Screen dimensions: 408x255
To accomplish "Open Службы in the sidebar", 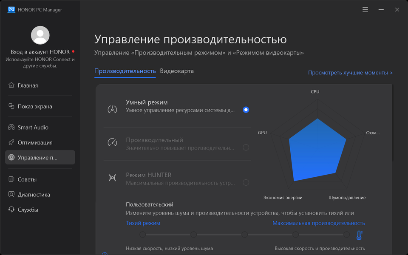I will [x=40, y=210].
